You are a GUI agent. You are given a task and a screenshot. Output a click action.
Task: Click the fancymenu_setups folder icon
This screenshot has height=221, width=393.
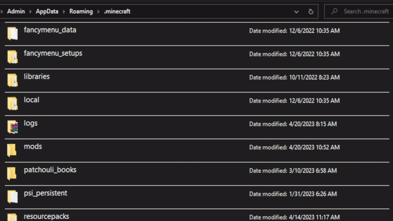[x=12, y=56]
